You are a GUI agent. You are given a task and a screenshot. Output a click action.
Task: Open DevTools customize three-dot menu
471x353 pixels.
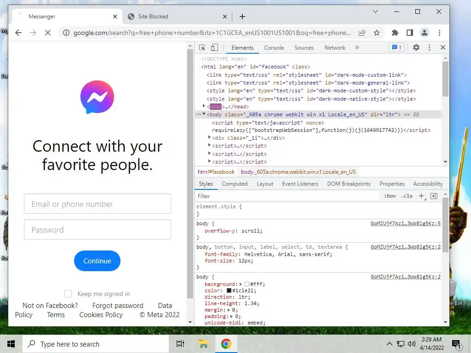pyautogui.click(x=429, y=47)
